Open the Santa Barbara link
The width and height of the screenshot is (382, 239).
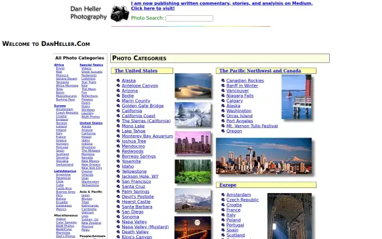point(137,206)
